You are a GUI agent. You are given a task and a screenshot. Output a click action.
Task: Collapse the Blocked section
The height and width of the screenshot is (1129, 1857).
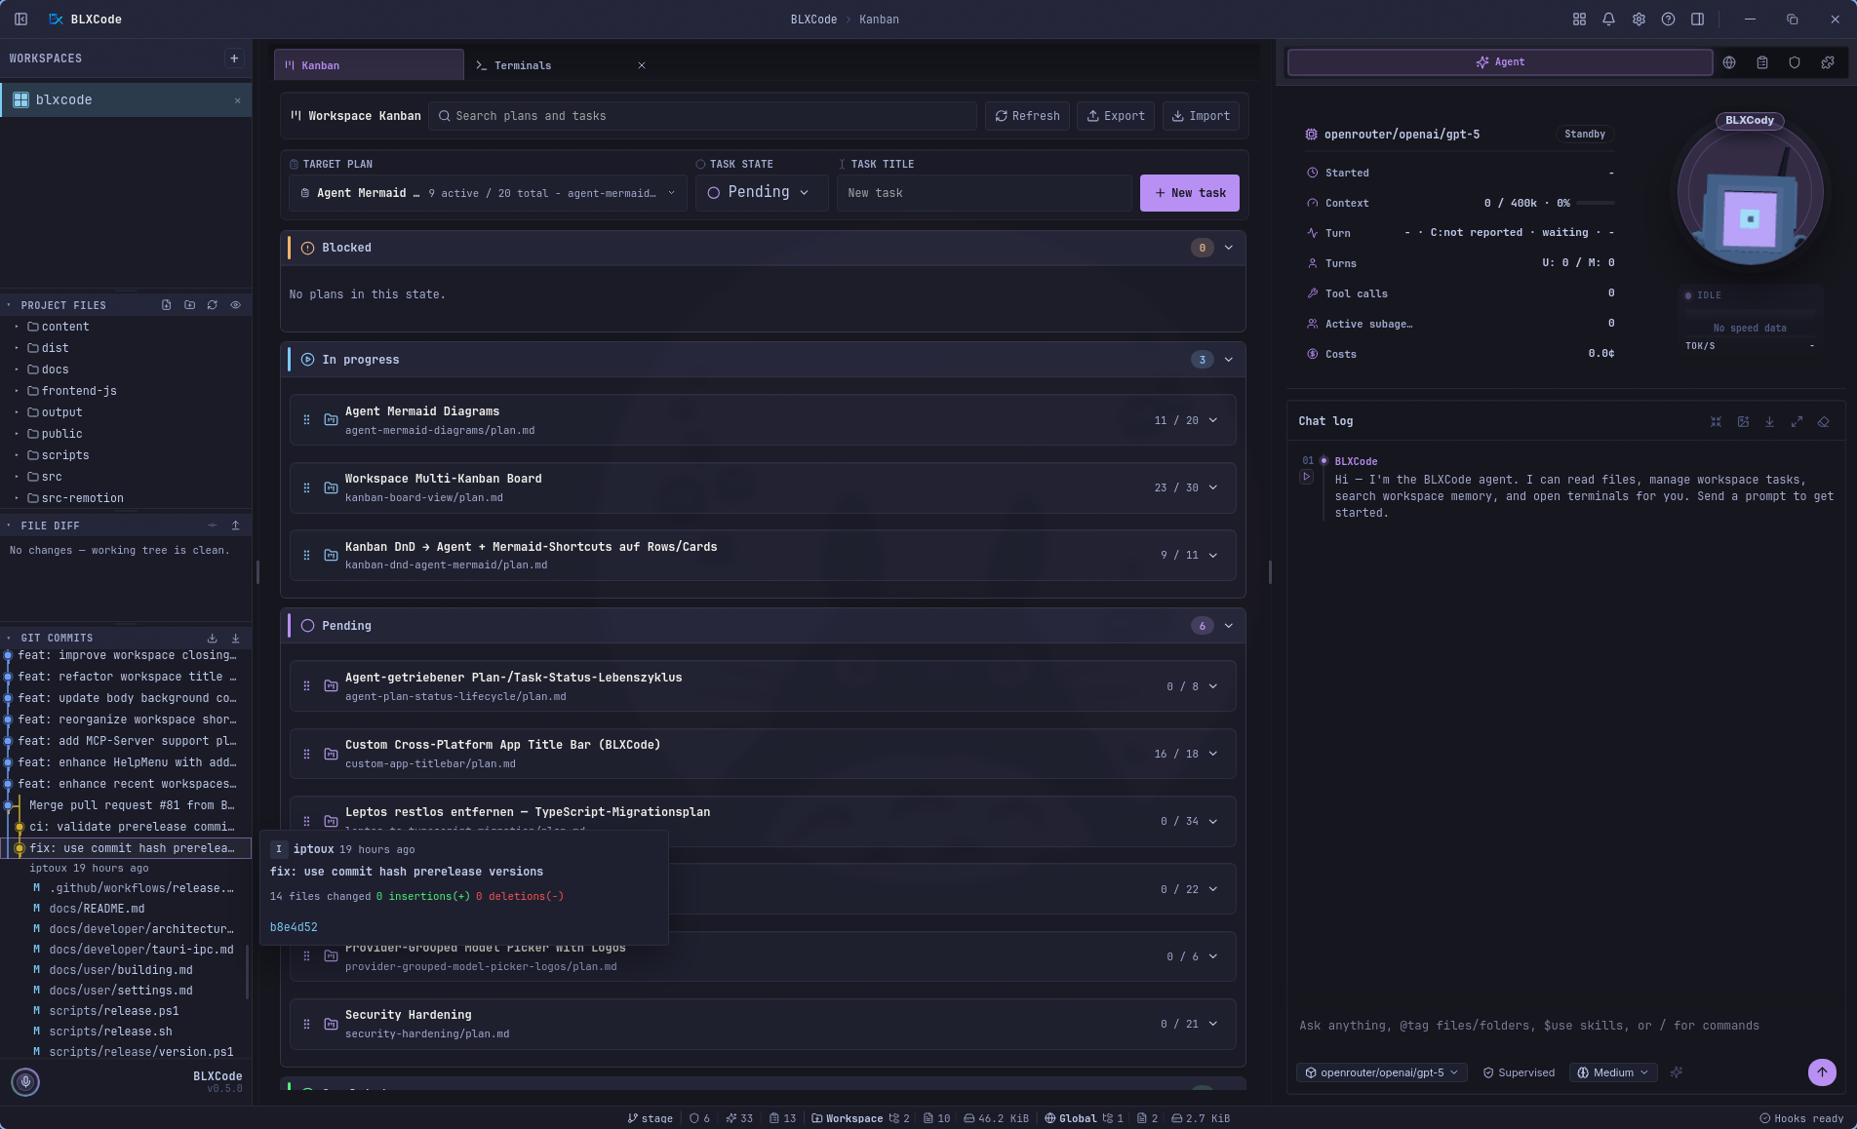point(1229,248)
